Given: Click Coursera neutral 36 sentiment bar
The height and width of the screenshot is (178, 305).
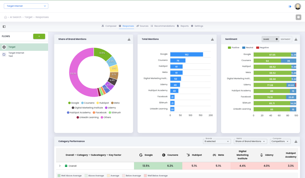Looking at the screenshot, I should tap(288, 61).
